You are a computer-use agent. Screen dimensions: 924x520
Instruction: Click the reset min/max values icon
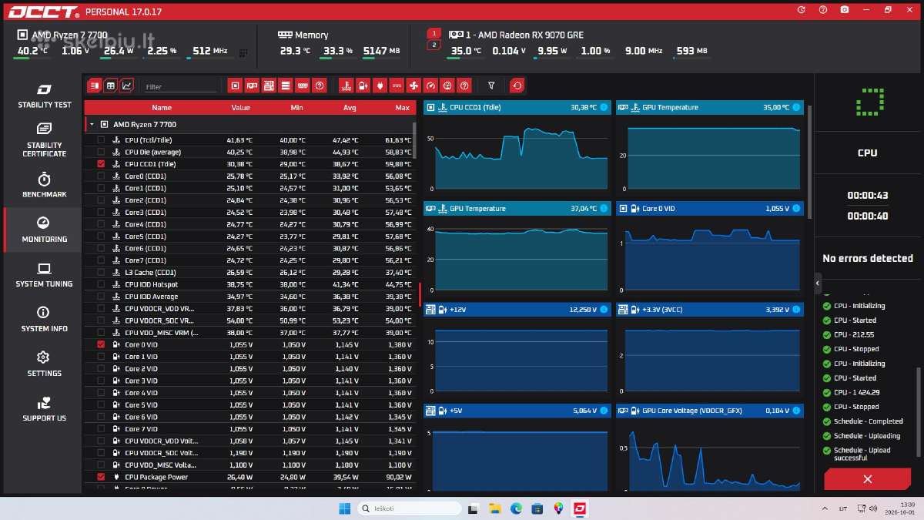517,86
